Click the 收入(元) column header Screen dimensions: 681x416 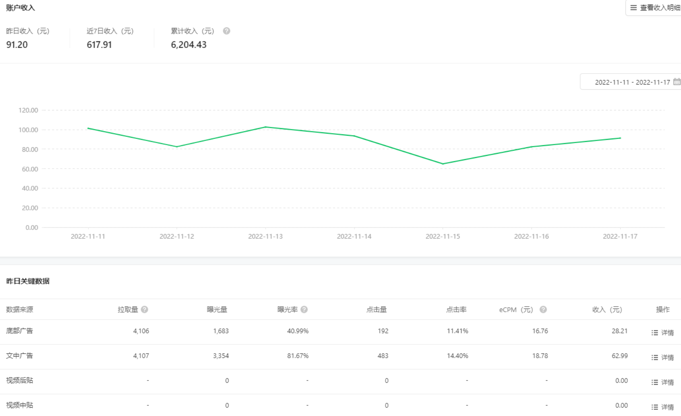607,309
